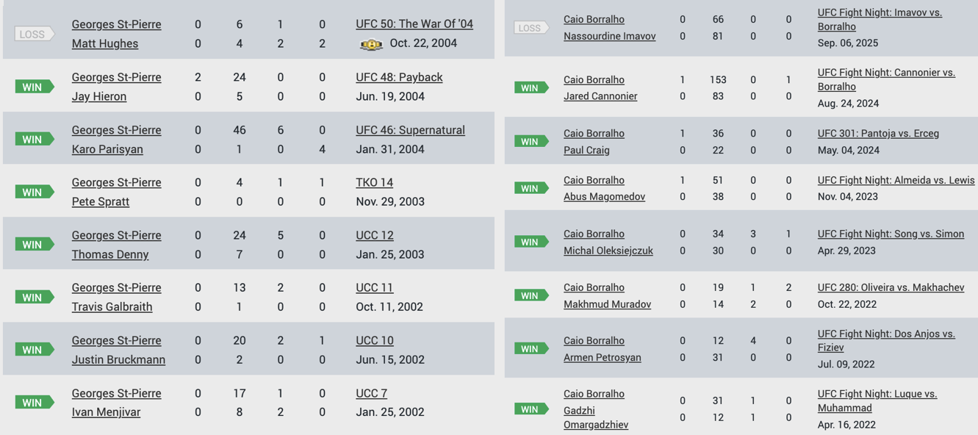View Michal Oleksiejczuk's profile

pyautogui.click(x=608, y=251)
